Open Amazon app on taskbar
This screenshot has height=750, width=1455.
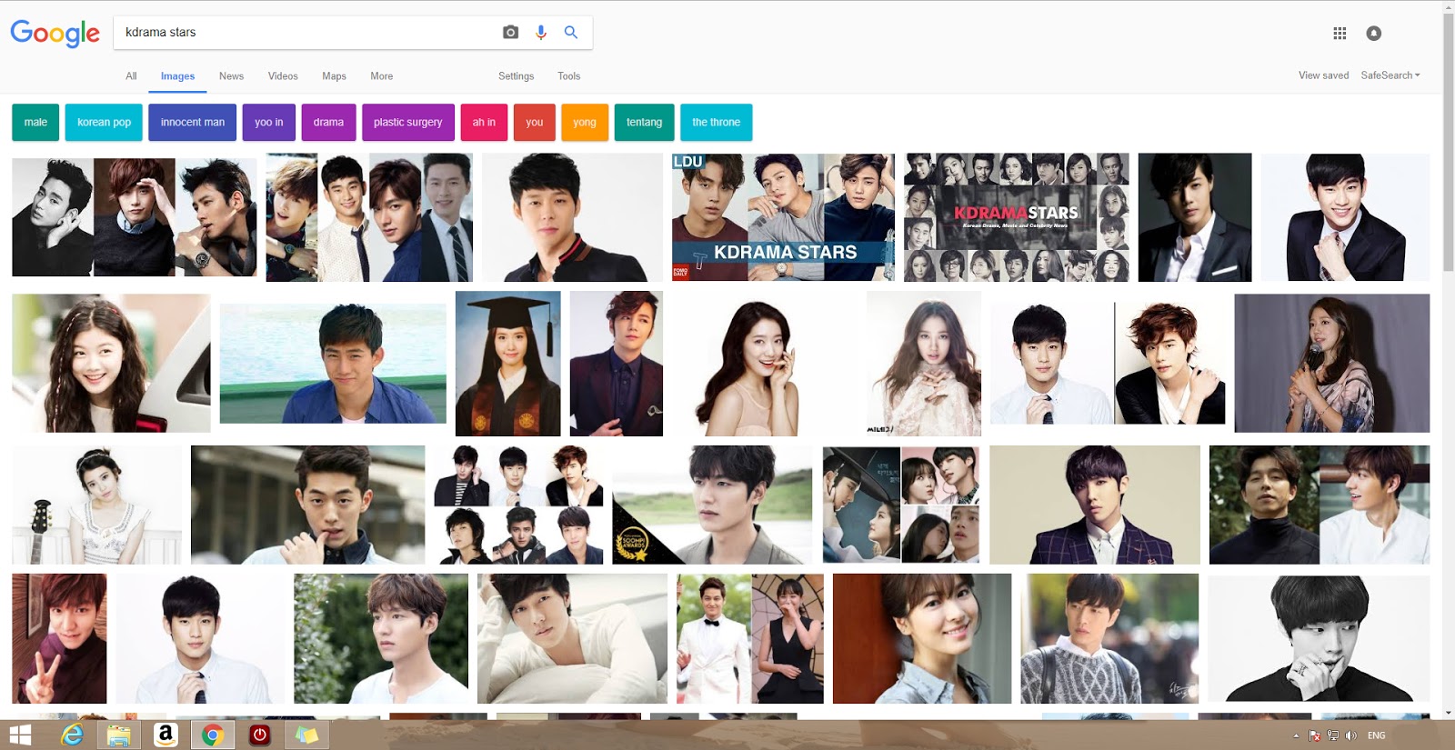click(x=166, y=735)
